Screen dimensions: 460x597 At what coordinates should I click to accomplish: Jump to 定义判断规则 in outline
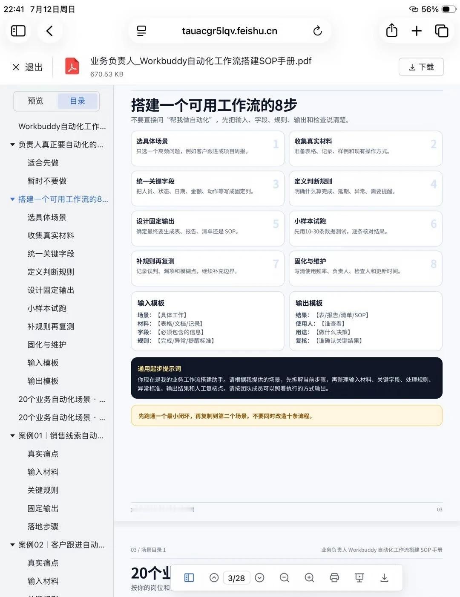click(51, 272)
